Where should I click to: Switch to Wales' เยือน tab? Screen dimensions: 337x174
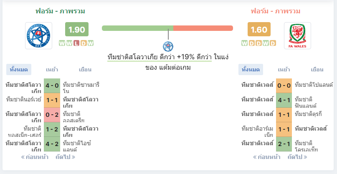pyautogui.click(x=317, y=70)
